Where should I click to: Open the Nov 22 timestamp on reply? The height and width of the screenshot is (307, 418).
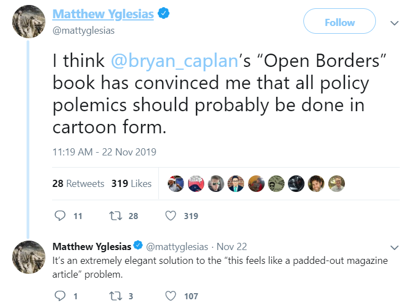231,246
